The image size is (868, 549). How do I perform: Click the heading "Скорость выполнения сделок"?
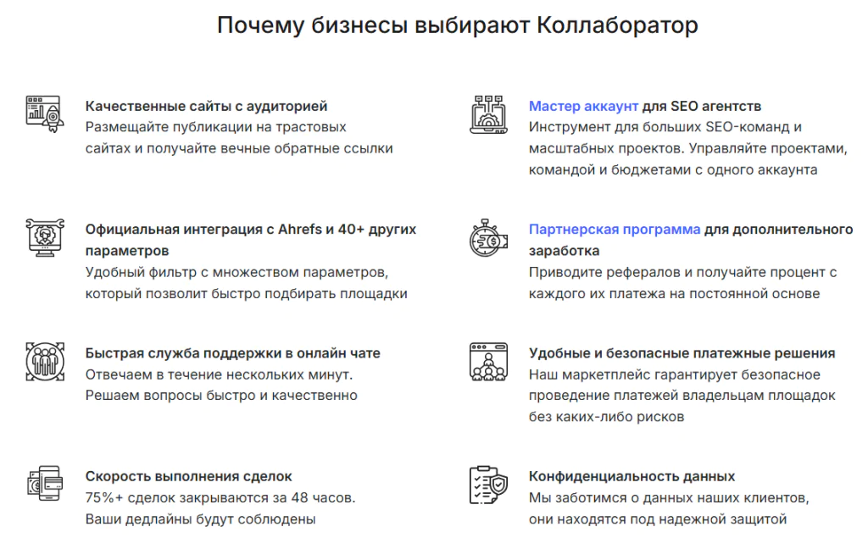tap(188, 476)
